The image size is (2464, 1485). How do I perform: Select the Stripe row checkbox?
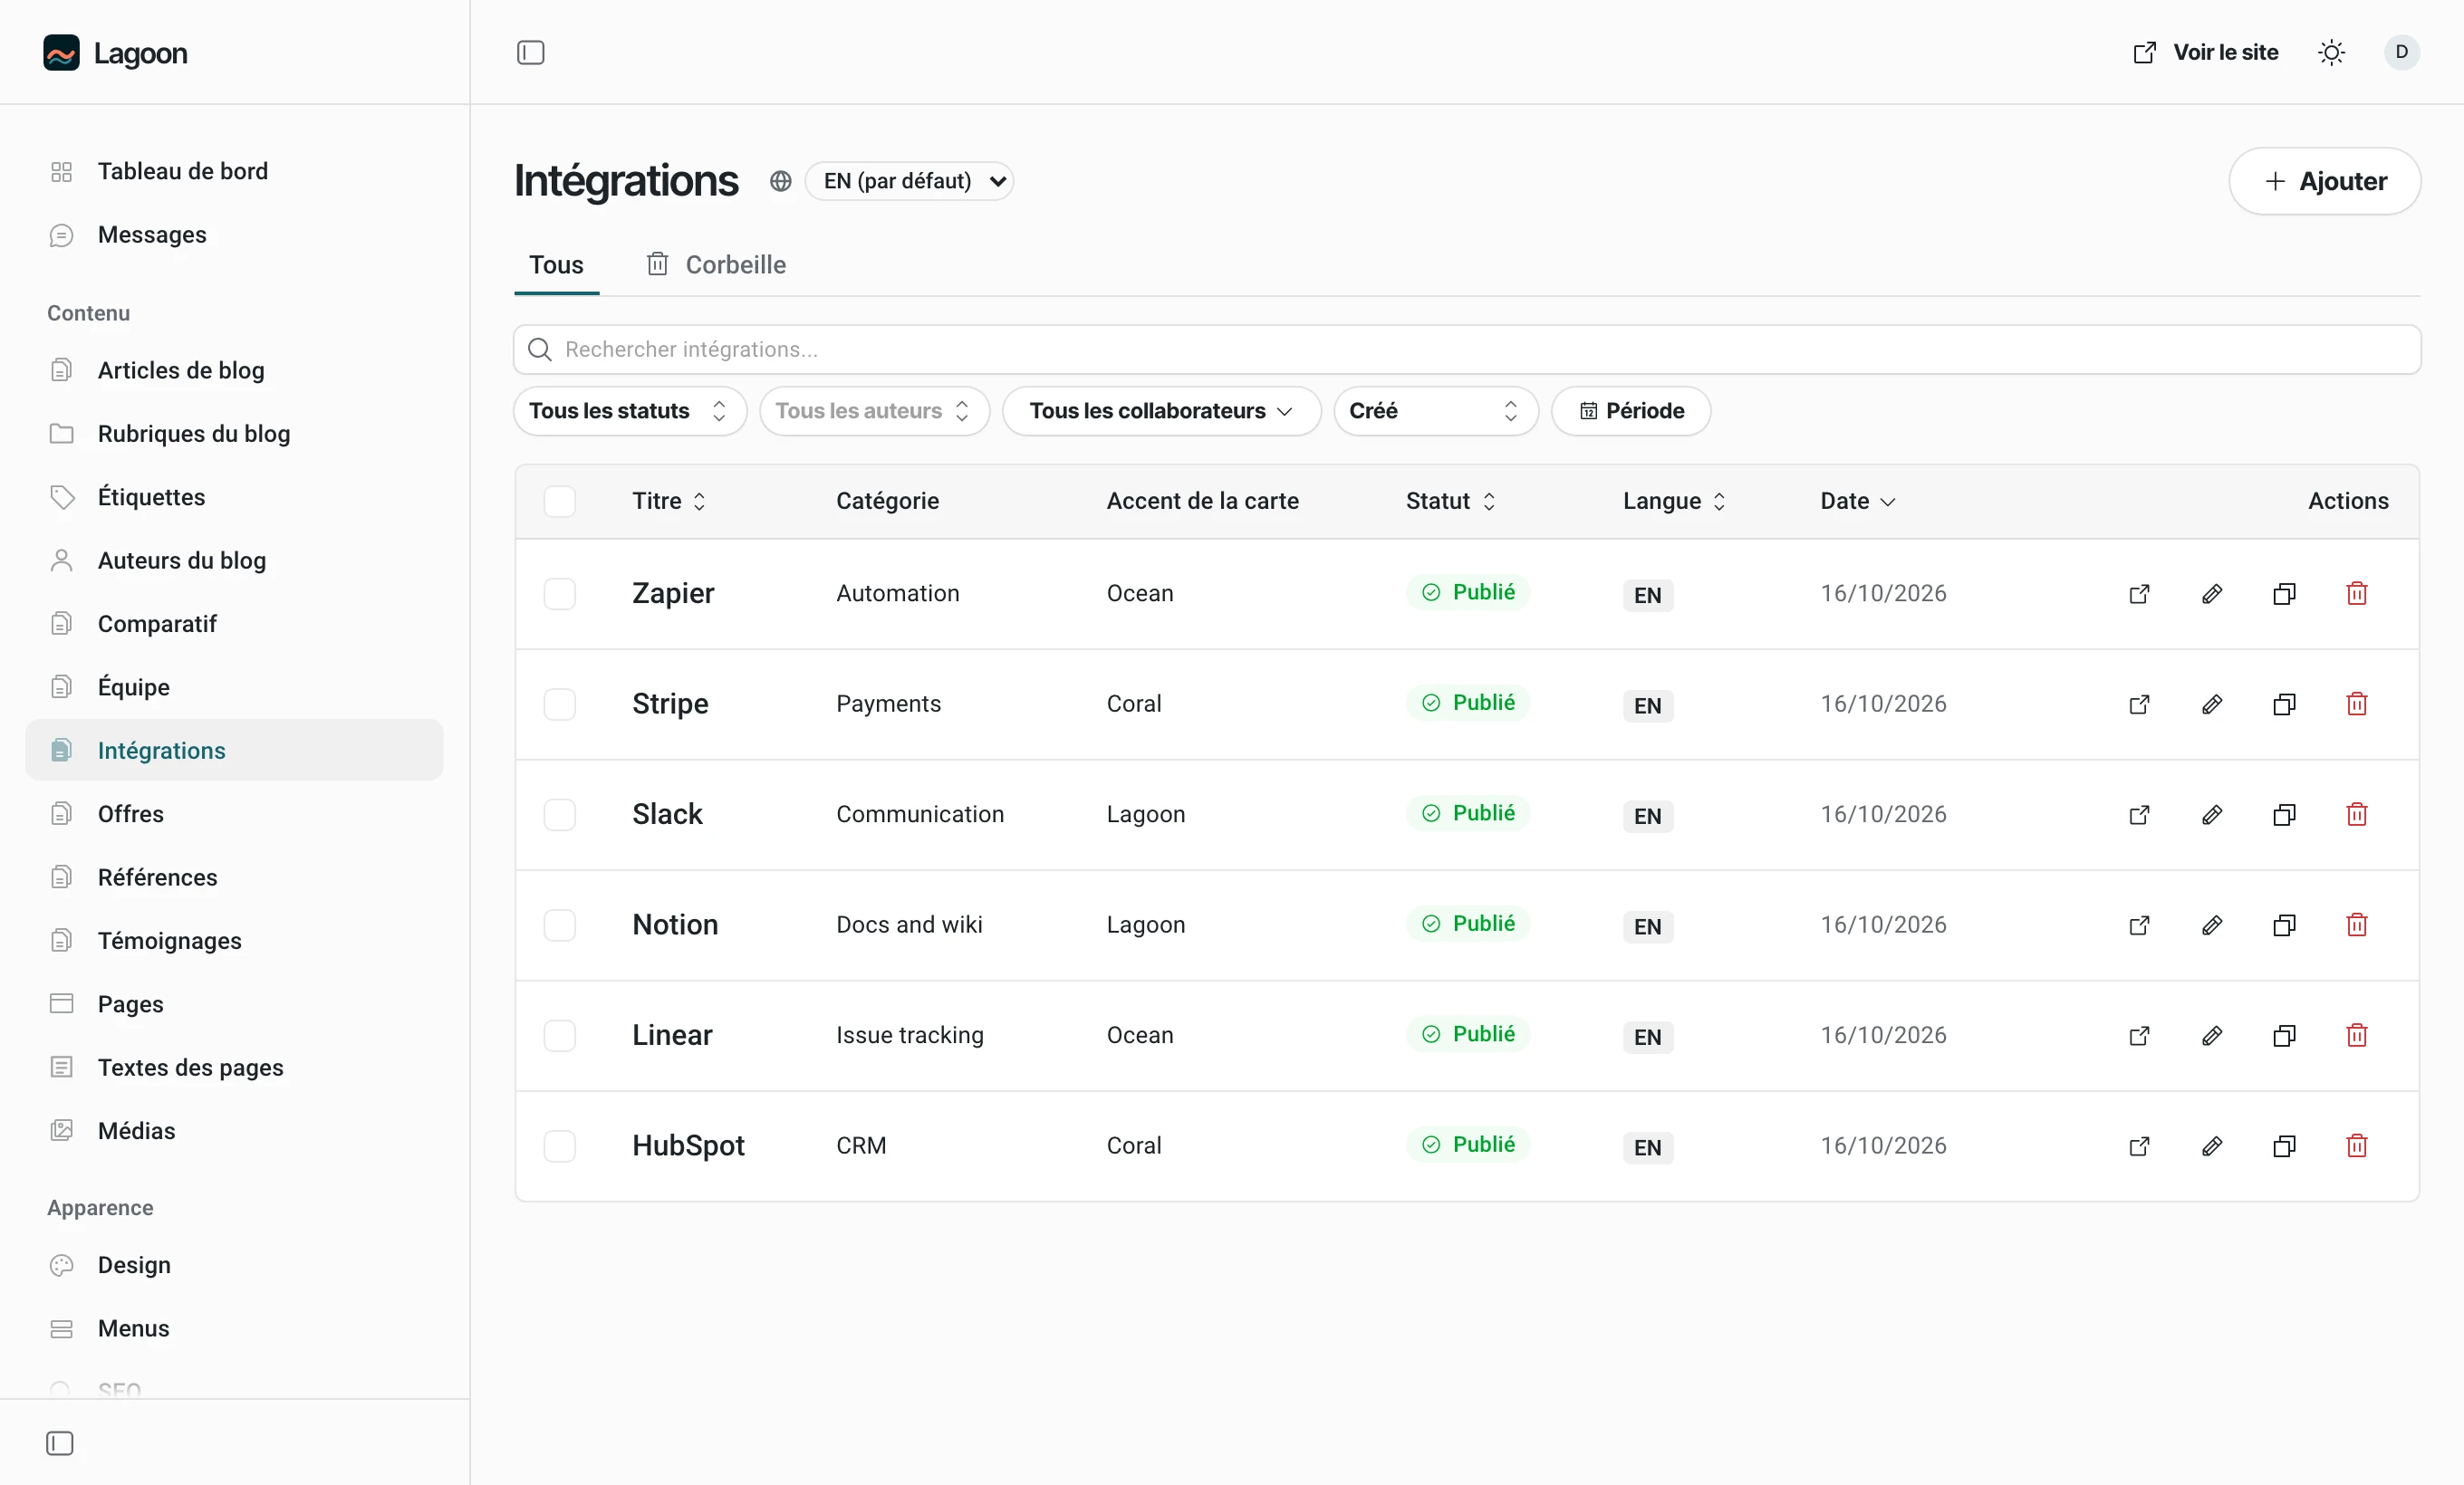click(x=559, y=704)
